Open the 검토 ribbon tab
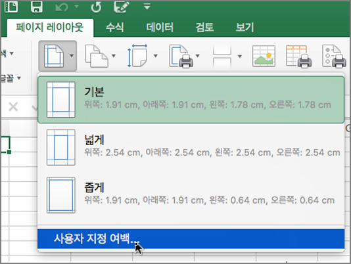351x264 pixels. point(204,28)
